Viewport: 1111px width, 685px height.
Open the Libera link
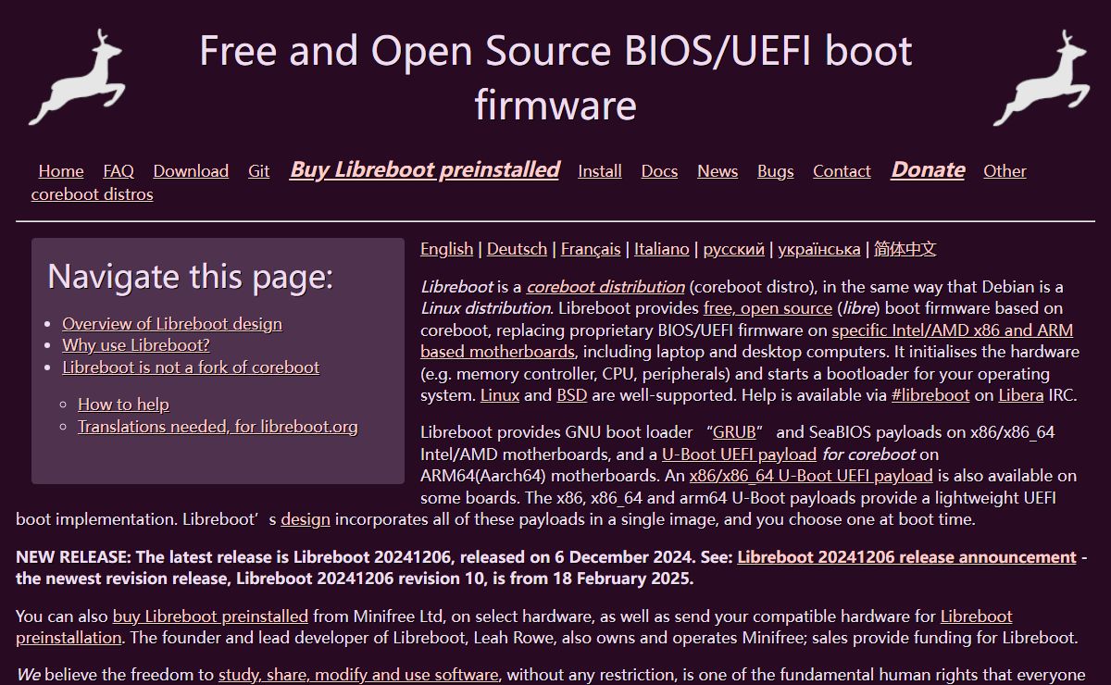[1020, 395]
